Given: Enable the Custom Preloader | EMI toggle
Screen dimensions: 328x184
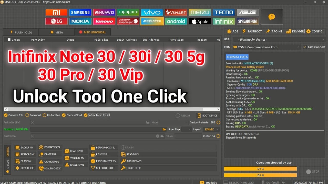Looking at the screenshot, I should [218, 122].
